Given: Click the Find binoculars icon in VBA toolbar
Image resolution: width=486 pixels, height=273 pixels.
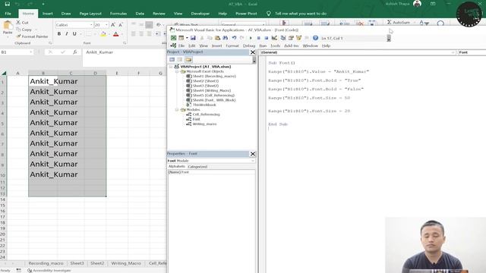Looking at the screenshot, I should click(225, 38).
